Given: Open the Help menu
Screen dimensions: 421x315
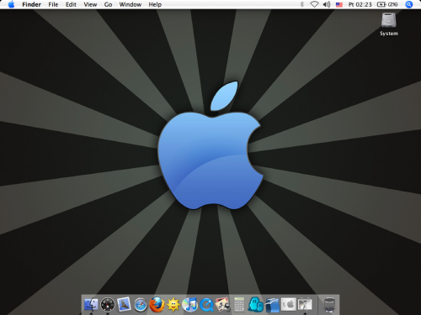Looking at the screenshot, I should pos(155,4).
